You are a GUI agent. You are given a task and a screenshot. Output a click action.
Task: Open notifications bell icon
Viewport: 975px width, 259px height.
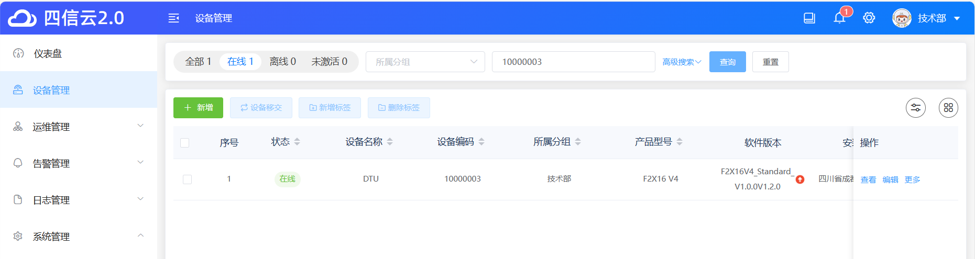click(x=839, y=18)
